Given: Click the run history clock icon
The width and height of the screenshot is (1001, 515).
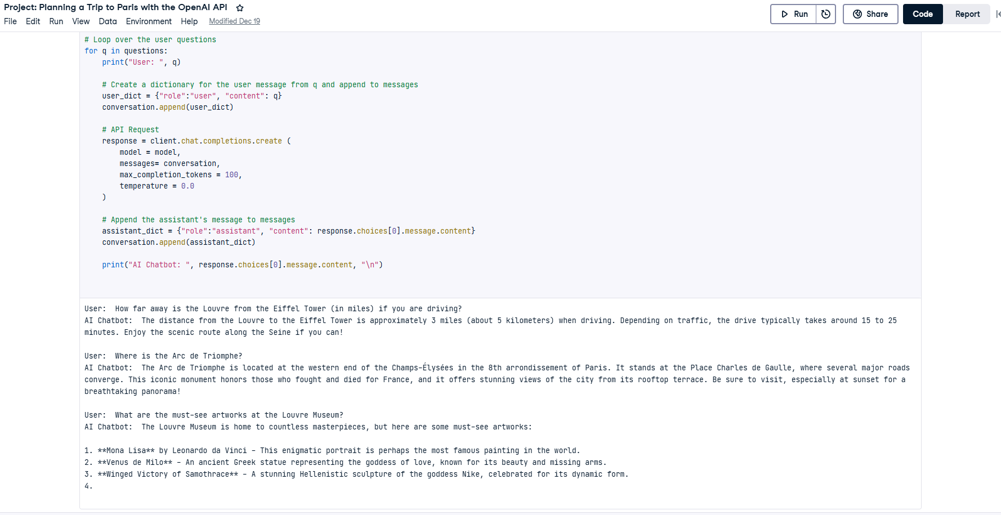Looking at the screenshot, I should [825, 14].
